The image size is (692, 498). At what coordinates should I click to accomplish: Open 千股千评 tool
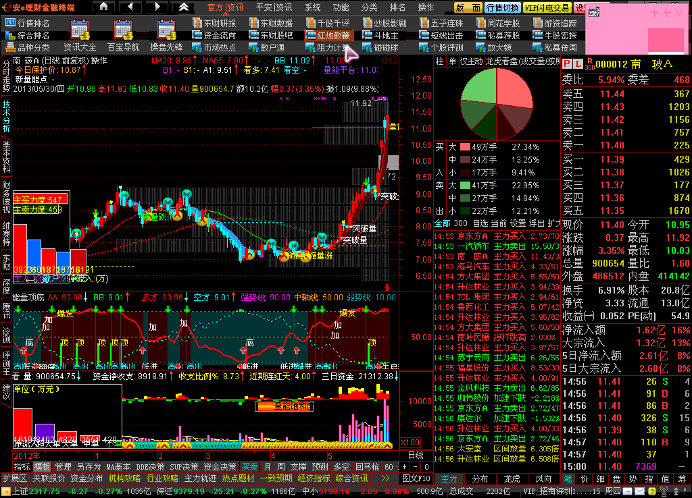pyautogui.click(x=328, y=24)
